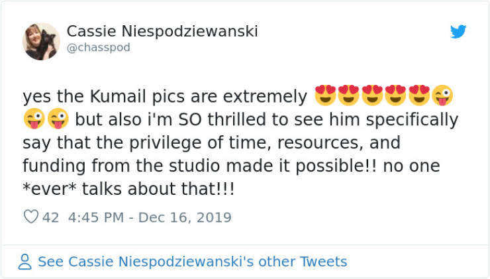Visit the @chasspod handle
Screen dimensions: 490x279
(x=99, y=47)
